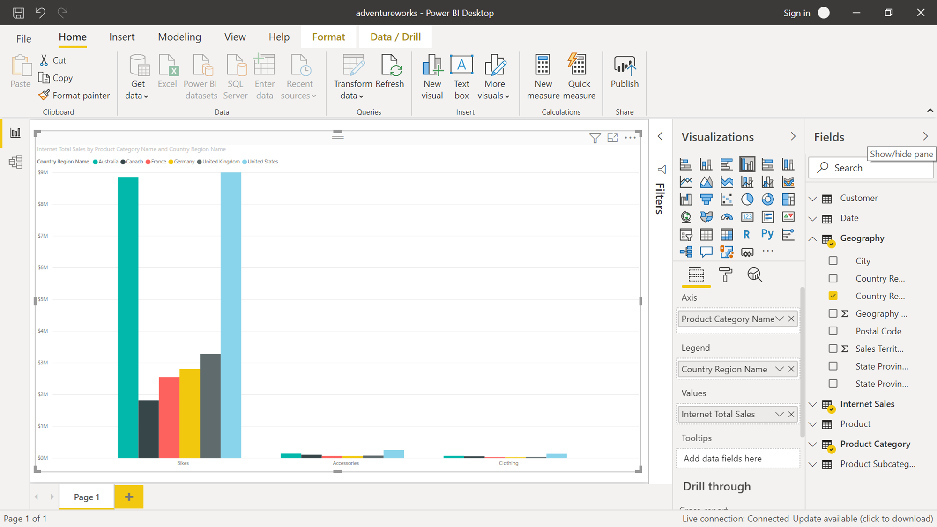Click the Sign in button
Image resolution: width=937 pixels, height=527 pixels.
point(796,13)
